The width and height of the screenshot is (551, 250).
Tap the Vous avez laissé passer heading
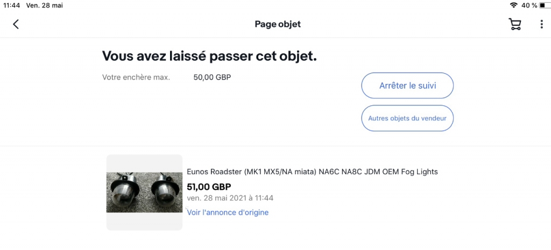pyautogui.click(x=209, y=56)
